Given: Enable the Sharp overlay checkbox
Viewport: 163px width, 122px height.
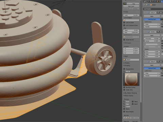Looking at the screenshot, I should pyautogui.click(x=133, y=101).
